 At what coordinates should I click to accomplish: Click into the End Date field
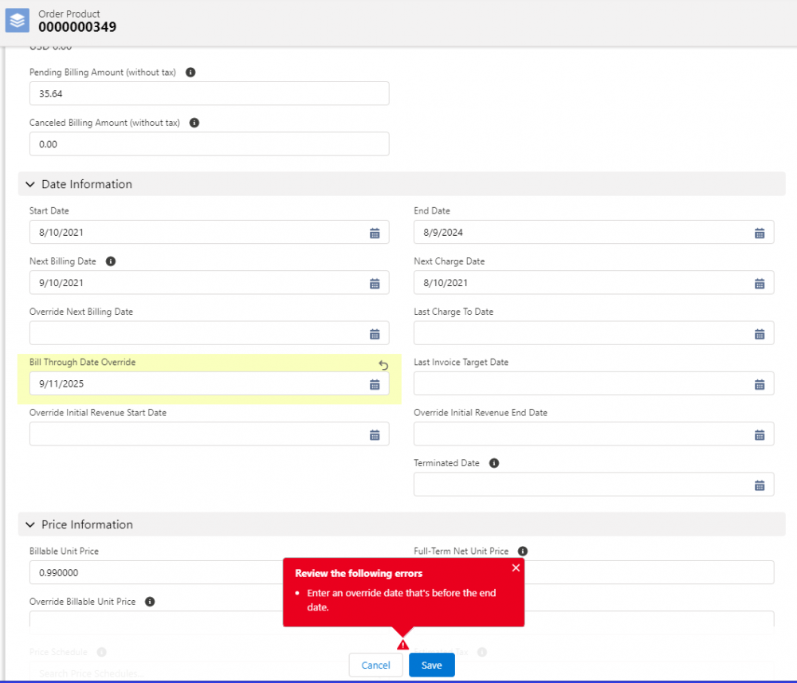pyautogui.click(x=594, y=232)
